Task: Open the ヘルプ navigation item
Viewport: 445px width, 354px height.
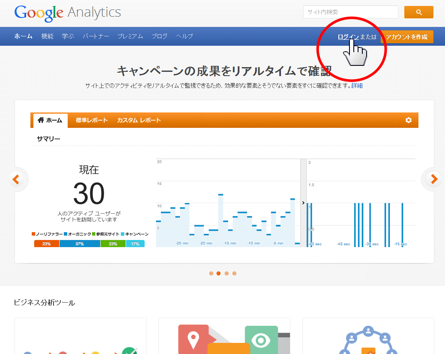Action: (x=185, y=36)
